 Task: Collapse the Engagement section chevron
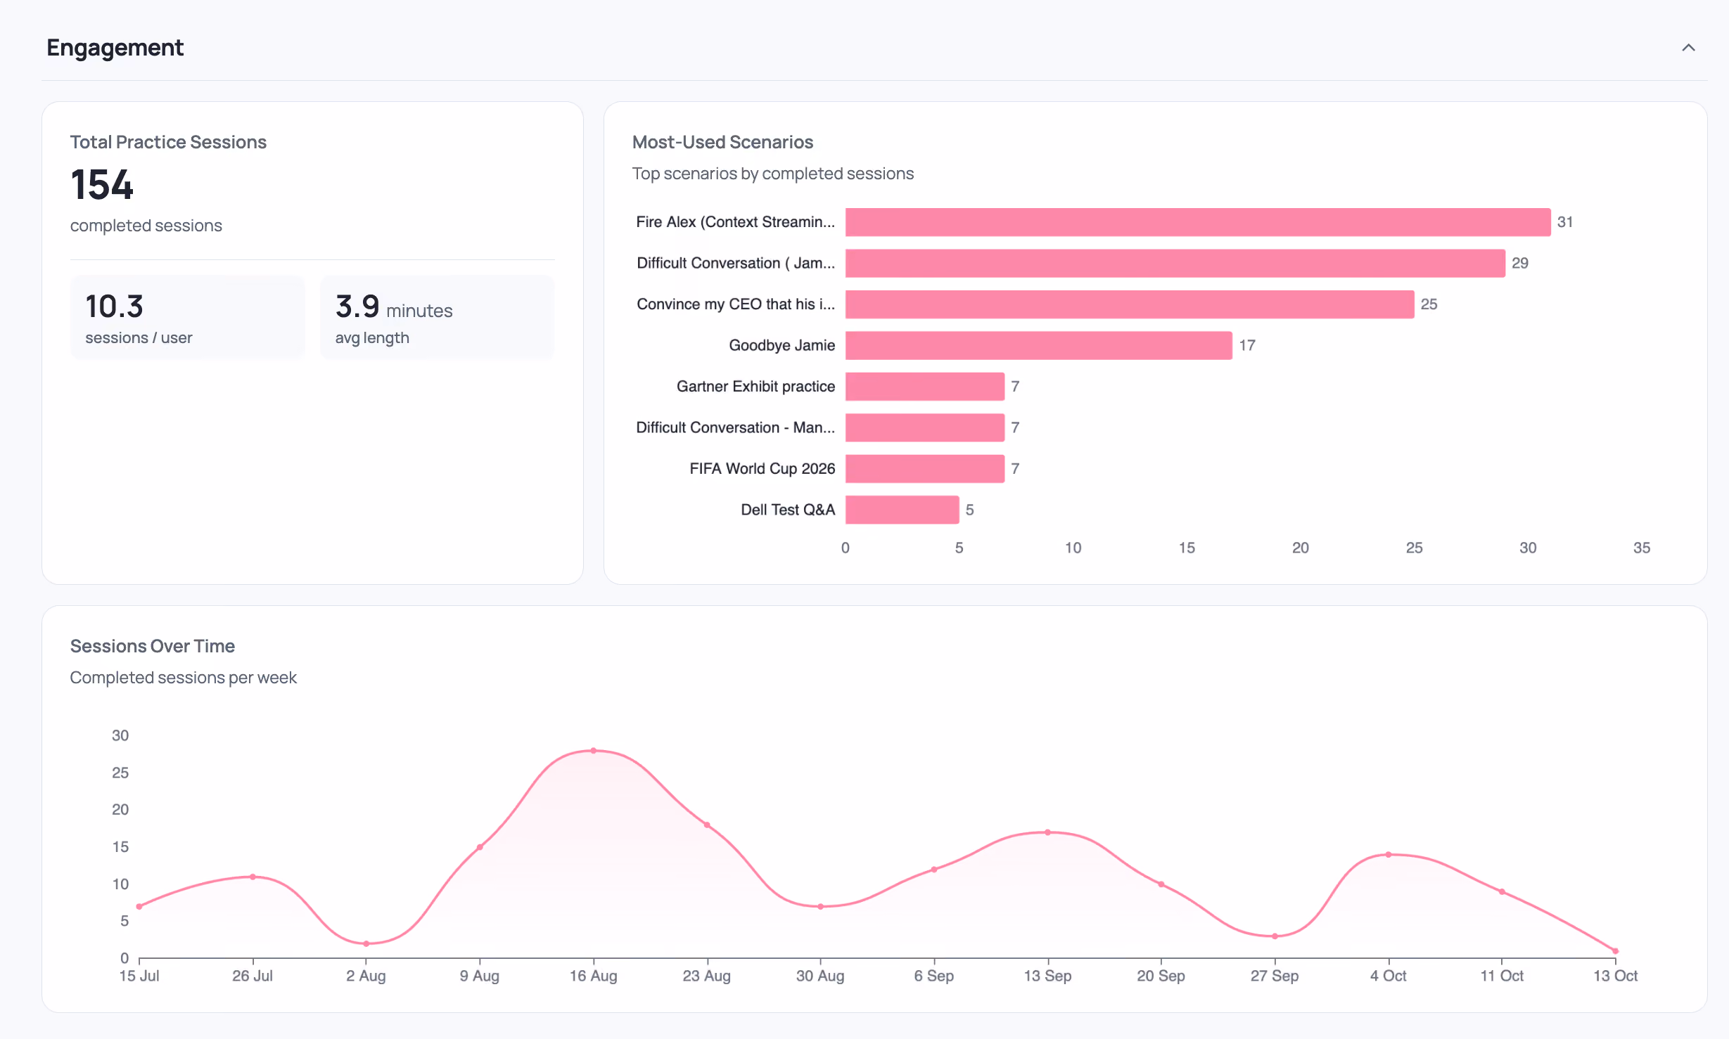[x=1688, y=48]
